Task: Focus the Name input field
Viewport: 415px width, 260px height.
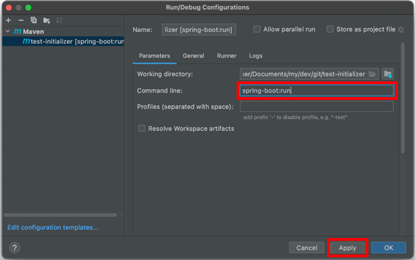Action: pos(199,29)
